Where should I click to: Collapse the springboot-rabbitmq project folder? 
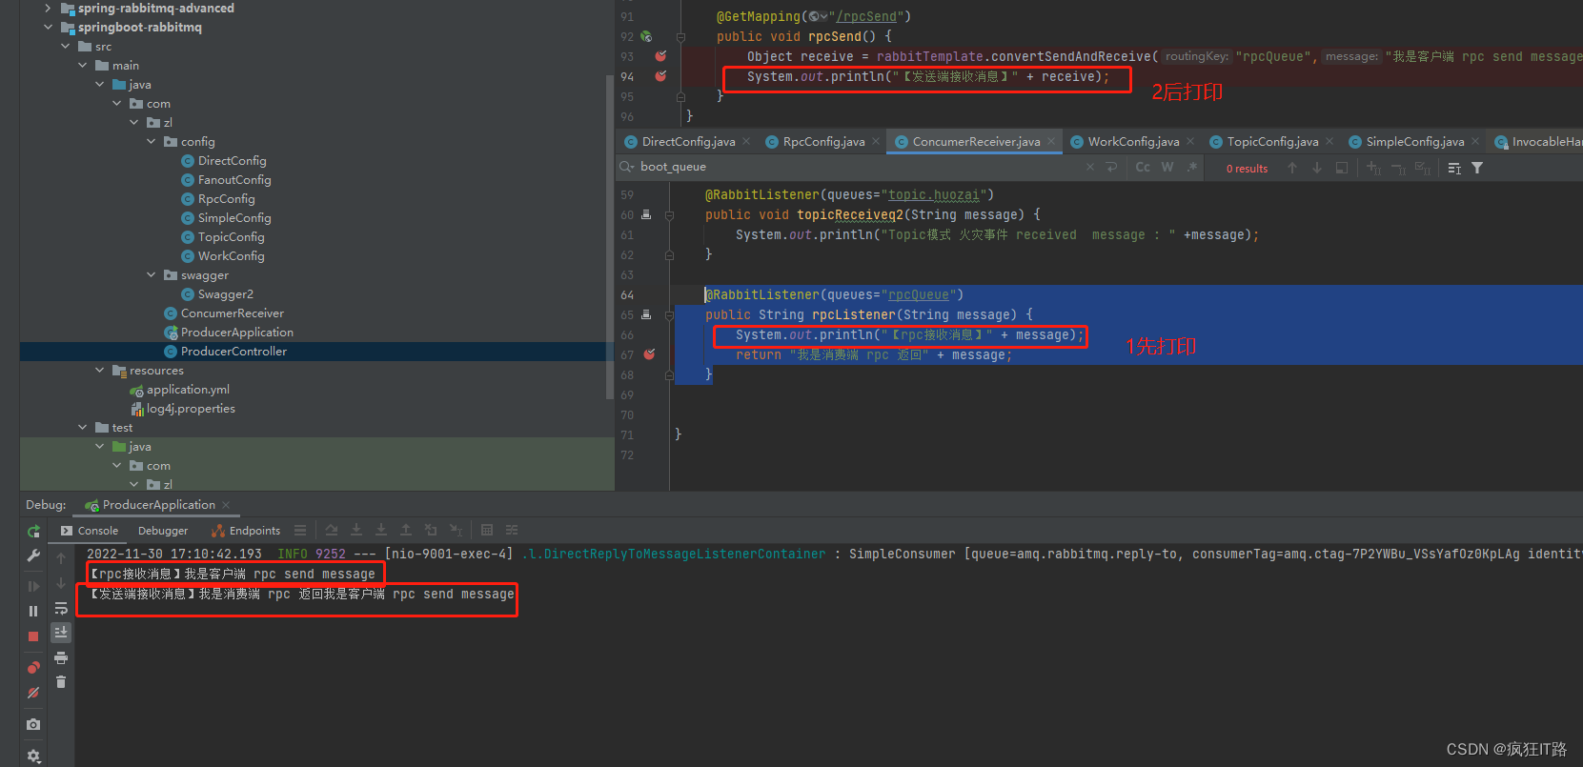(49, 28)
